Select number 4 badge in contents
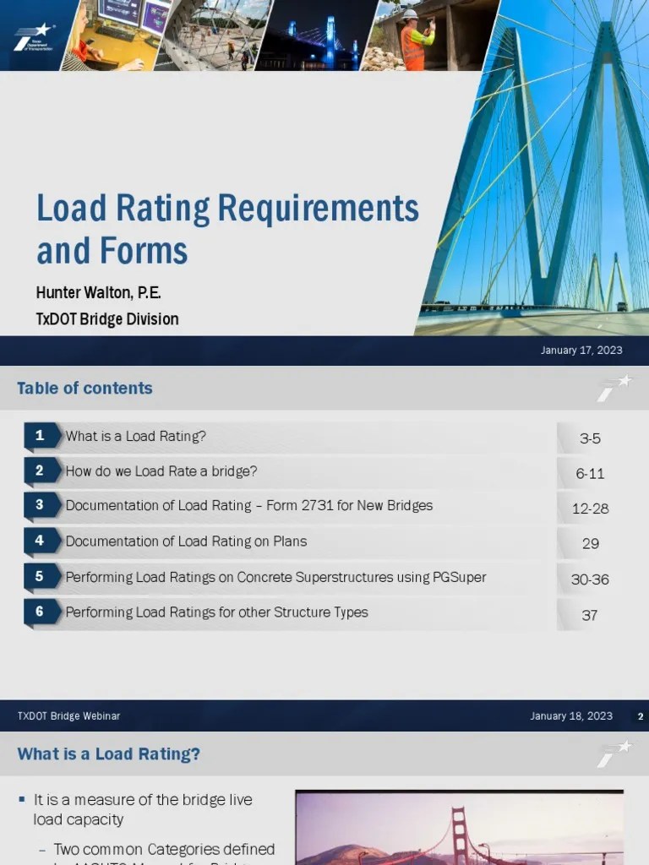The image size is (649, 865). (42, 541)
